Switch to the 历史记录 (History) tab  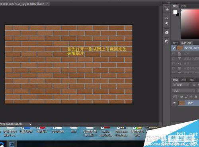186,43
